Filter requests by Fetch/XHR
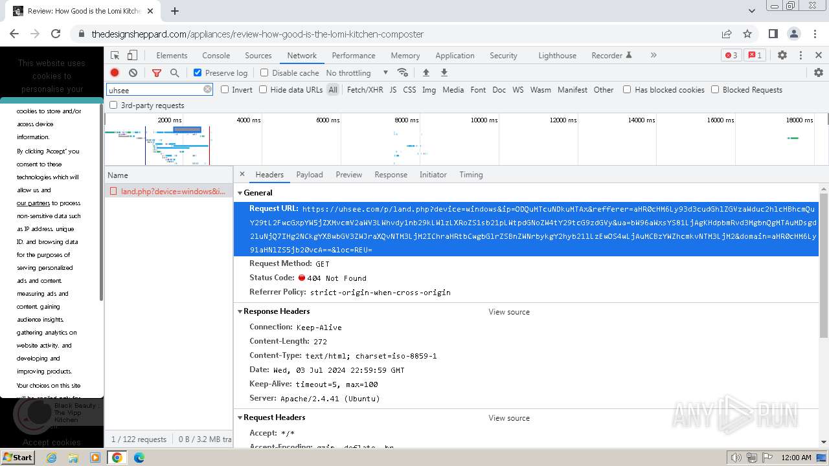Viewport: 829px width, 466px height. (x=365, y=90)
